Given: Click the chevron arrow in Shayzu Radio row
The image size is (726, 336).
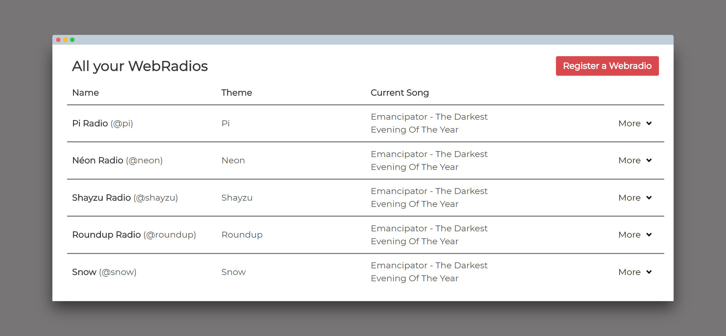Looking at the screenshot, I should click(x=649, y=198).
